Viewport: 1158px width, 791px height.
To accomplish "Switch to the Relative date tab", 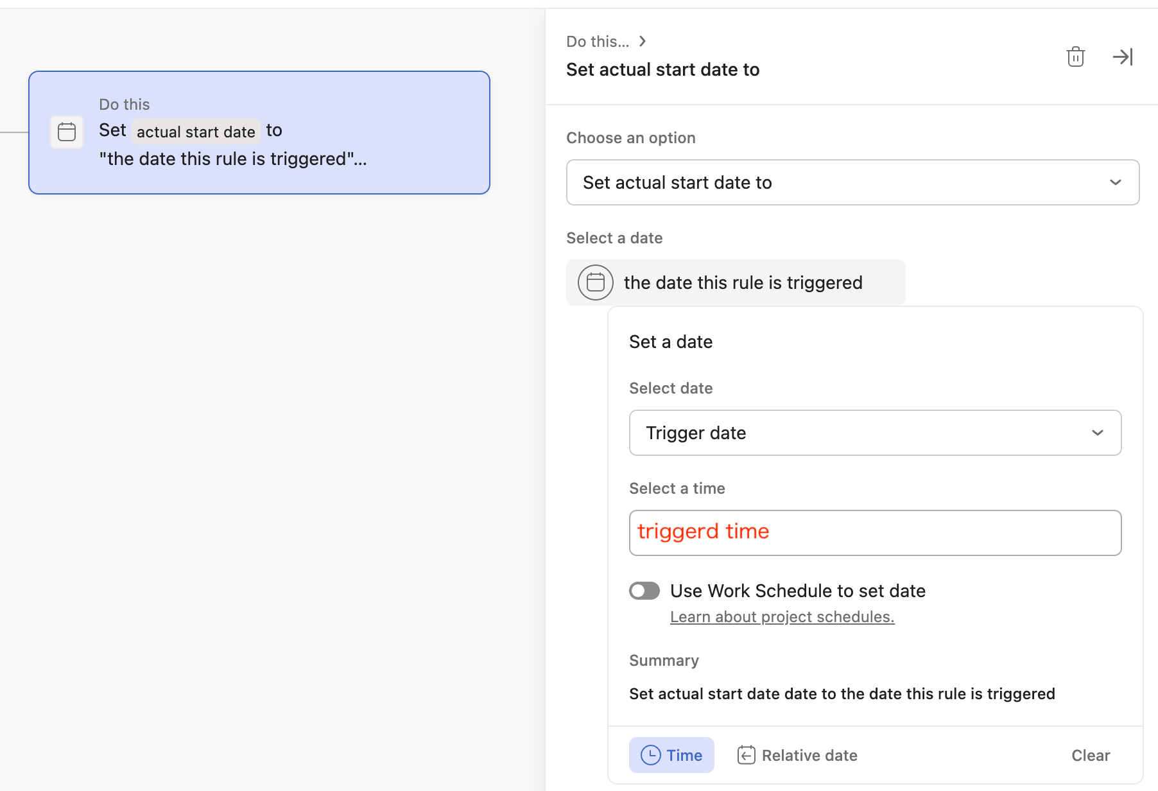I will [797, 755].
